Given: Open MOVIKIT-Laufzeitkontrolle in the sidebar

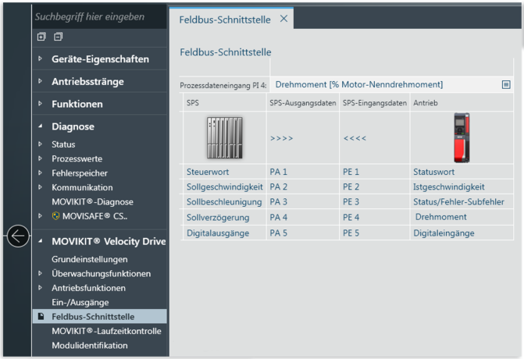Looking at the screenshot, I should [x=106, y=331].
